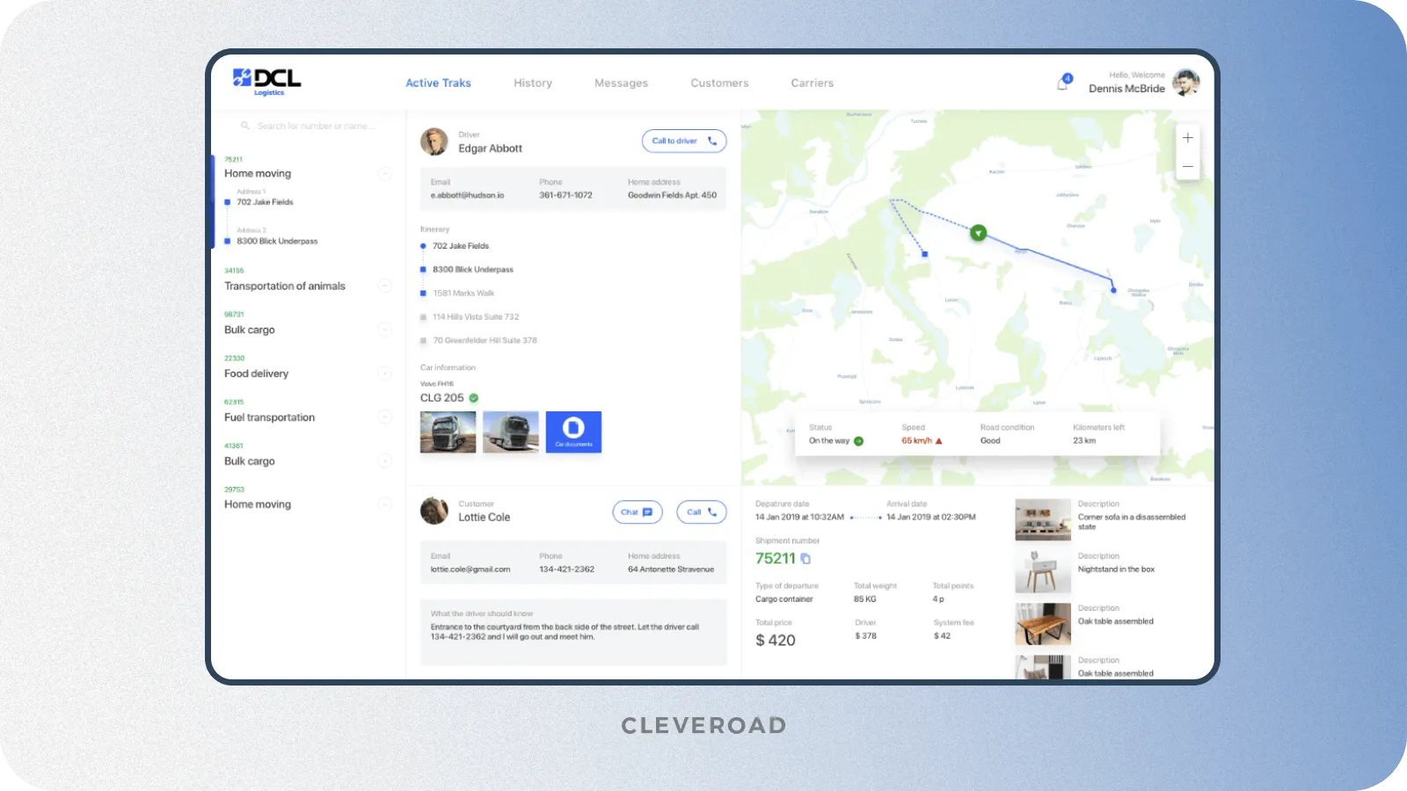The height and width of the screenshot is (791, 1407).
Task: Click 64 Antonette Stravenue address
Action: pyautogui.click(x=671, y=570)
